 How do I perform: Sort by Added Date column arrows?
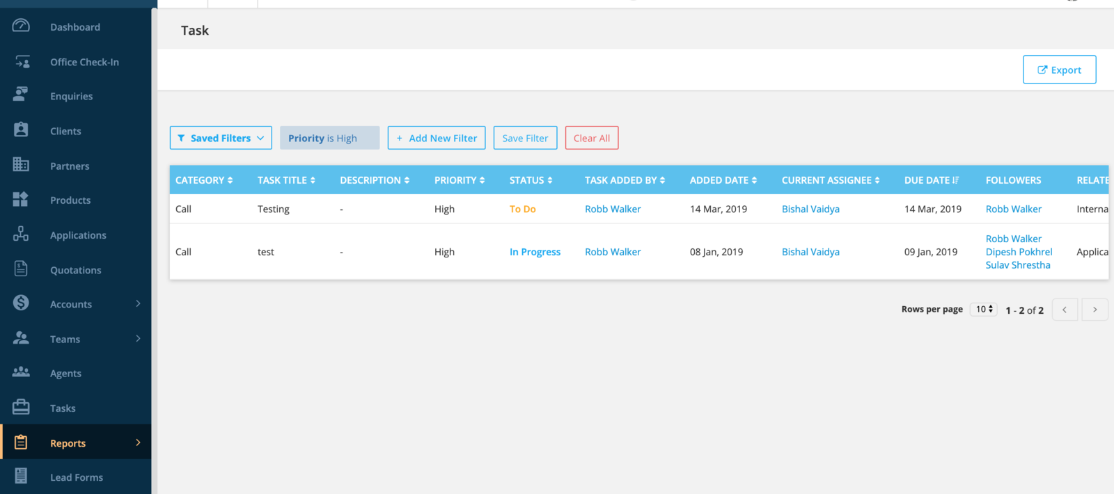click(x=754, y=180)
